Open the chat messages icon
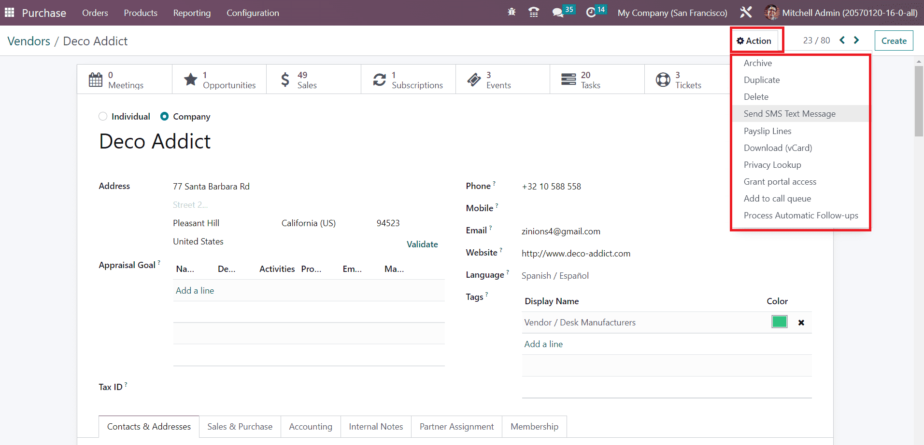The width and height of the screenshot is (924, 445). coord(558,13)
